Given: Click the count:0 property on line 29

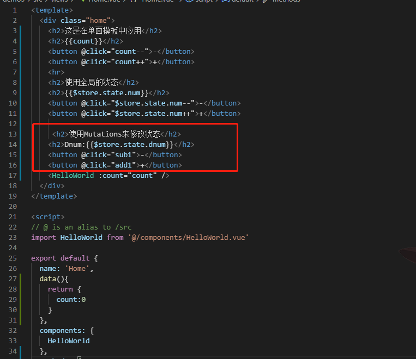Looking at the screenshot, I should [x=71, y=299].
